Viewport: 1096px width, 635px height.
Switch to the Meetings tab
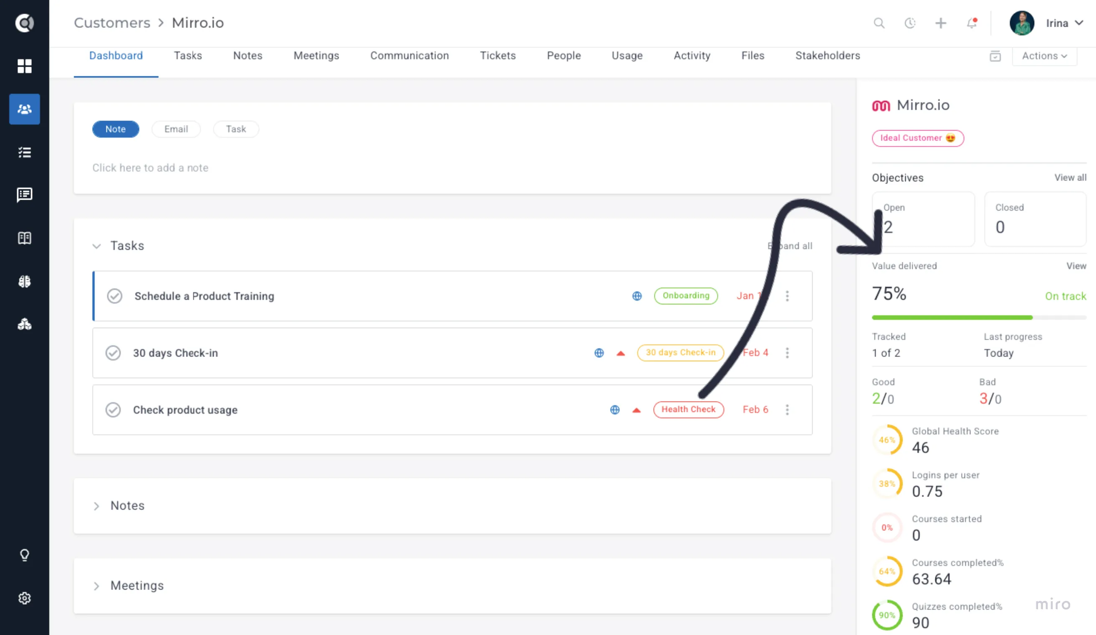316,55
